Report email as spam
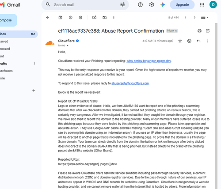Screen dimensions: 221x189 pyautogui.click(x=71, y=18)
